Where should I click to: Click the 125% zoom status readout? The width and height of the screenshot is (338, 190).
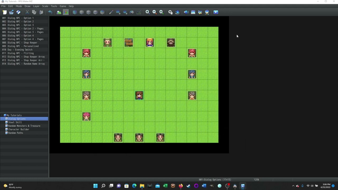[256, 180]
